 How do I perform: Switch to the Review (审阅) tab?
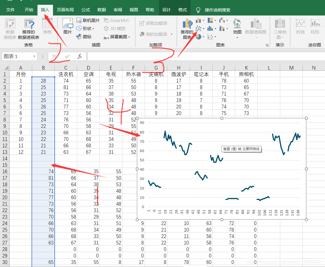118,10
